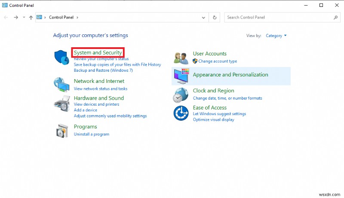
Task: Close the Control Panel window
Action: click(337, 5)
